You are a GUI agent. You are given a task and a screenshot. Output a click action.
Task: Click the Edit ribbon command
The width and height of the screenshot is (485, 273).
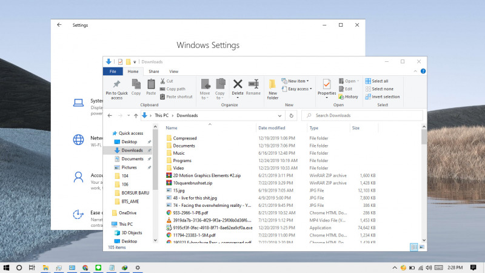pos(346,89)
